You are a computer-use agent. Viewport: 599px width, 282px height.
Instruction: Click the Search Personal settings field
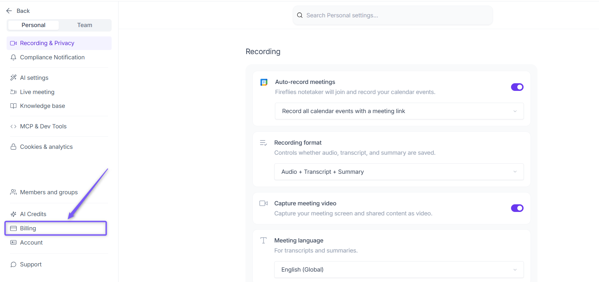[392, 15]
